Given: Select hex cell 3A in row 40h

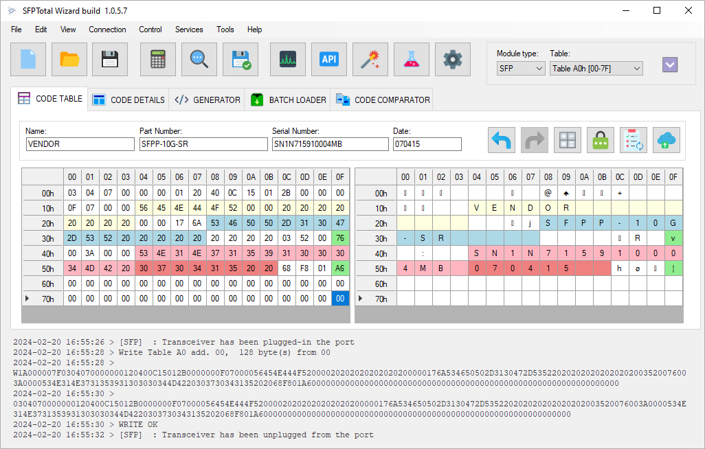Looking at the screenshot, I should pos(90,253).
